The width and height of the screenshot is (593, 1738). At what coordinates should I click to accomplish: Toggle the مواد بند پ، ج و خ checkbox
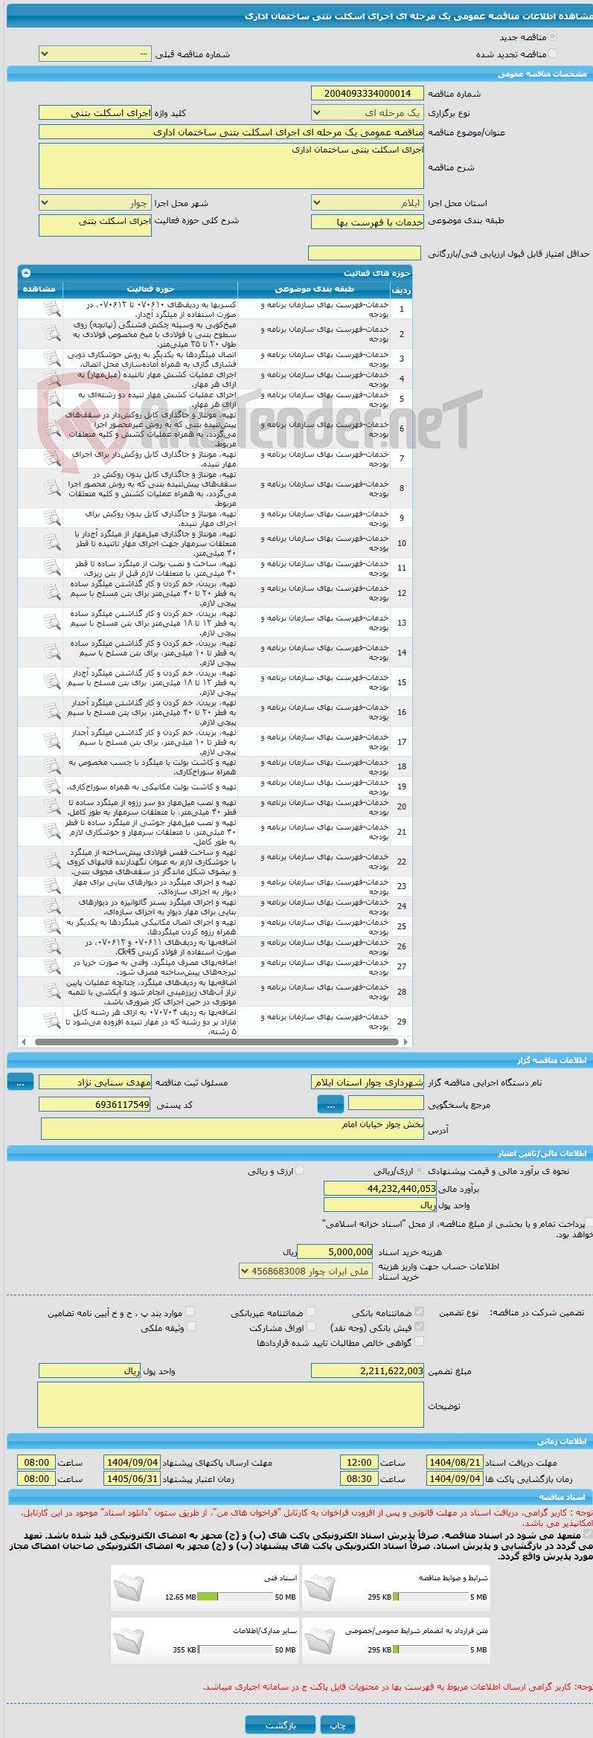pyautogui.click(x=190, y=1312)
